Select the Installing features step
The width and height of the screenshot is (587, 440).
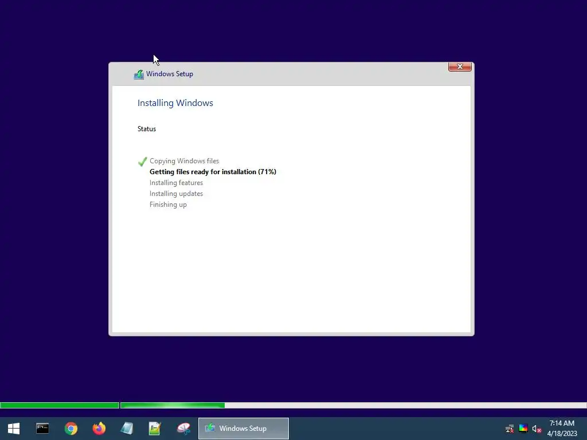coord(176,183)
